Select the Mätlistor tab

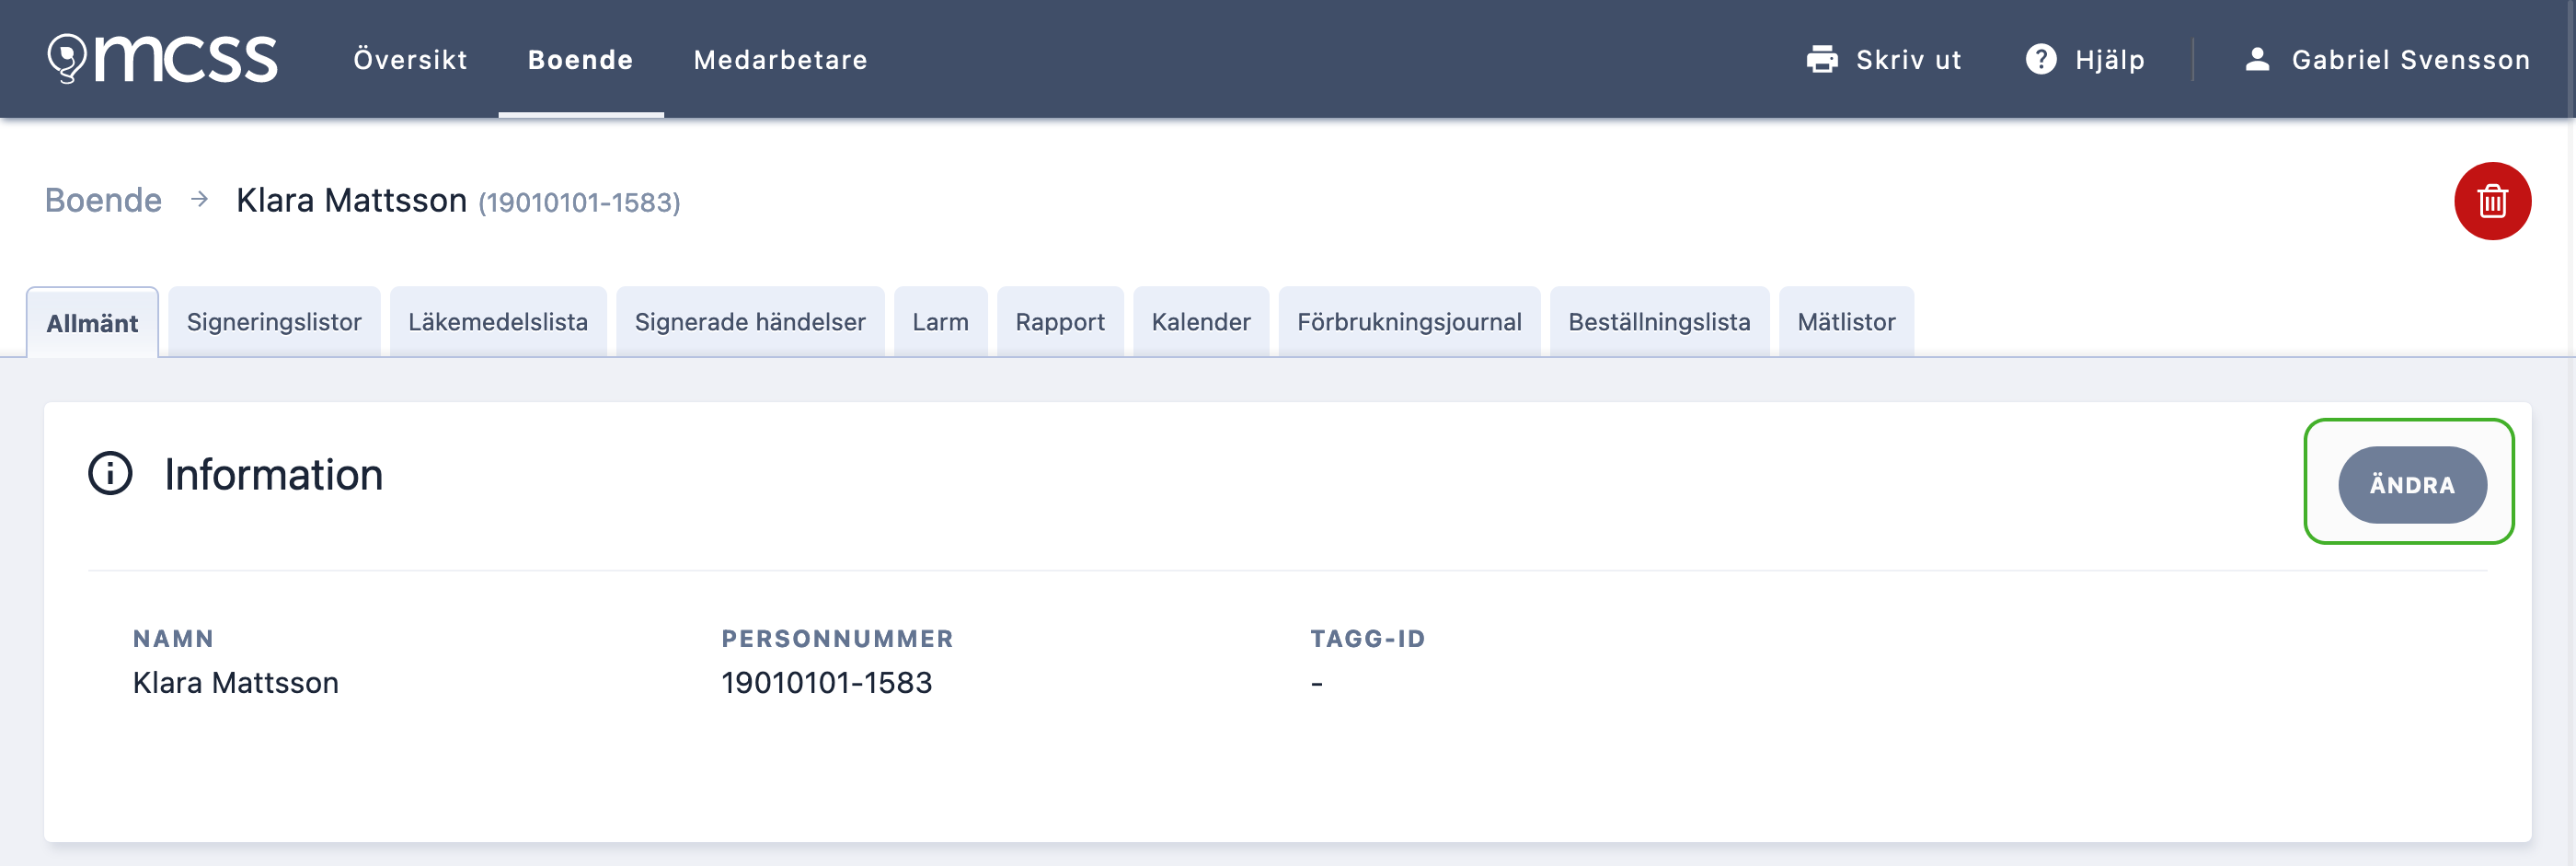coord(1846,322)
